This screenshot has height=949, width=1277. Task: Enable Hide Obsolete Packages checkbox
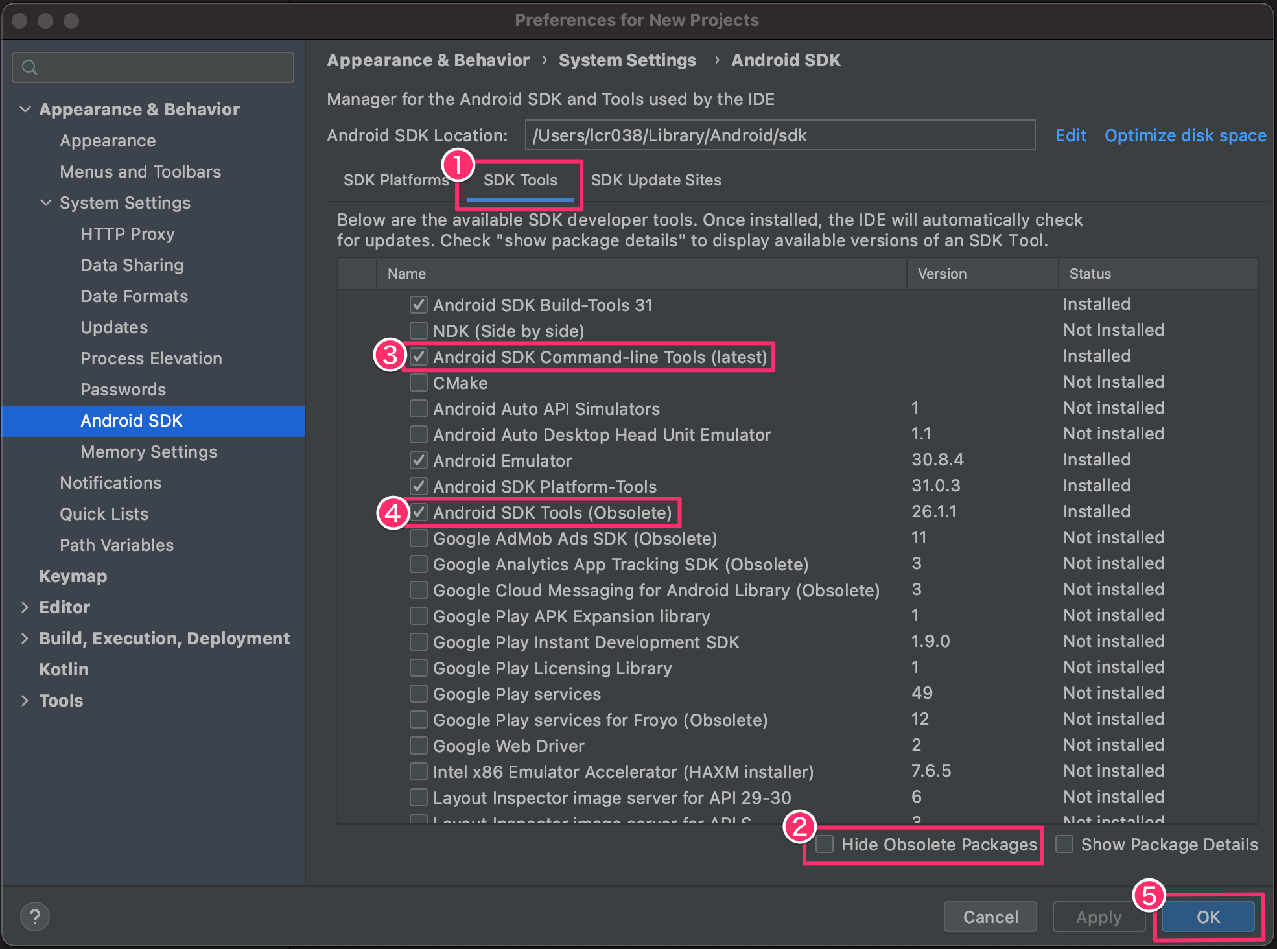(825, 844)
